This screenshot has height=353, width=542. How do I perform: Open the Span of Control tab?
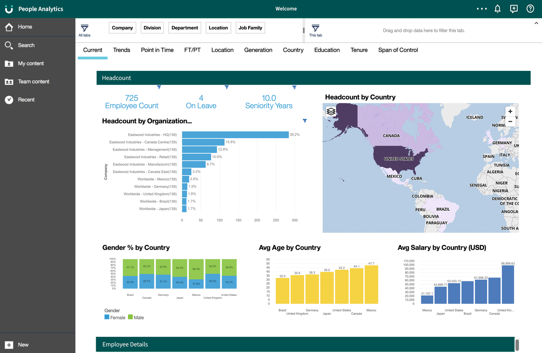[398, 50]
